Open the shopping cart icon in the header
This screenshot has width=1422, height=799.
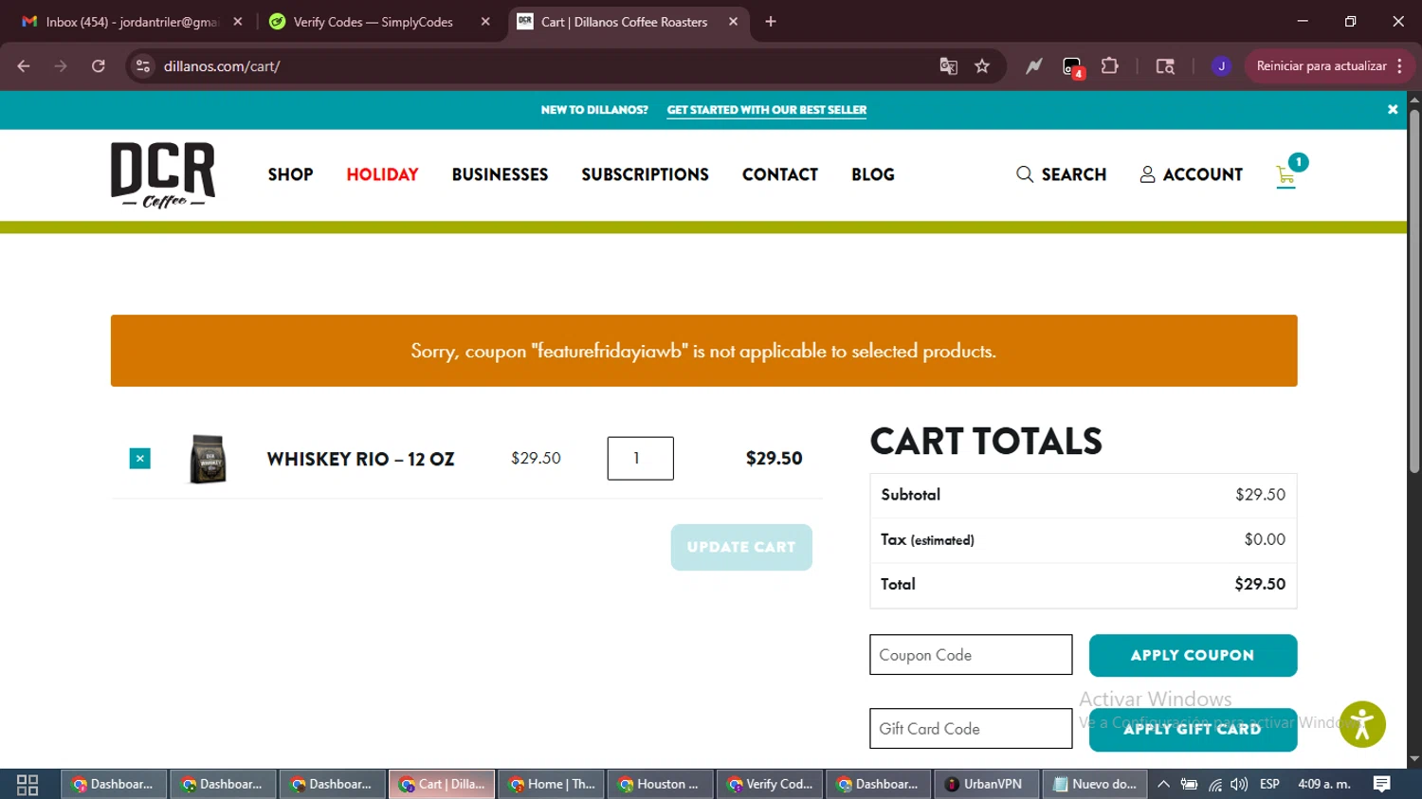click(x=1286, y=175)
